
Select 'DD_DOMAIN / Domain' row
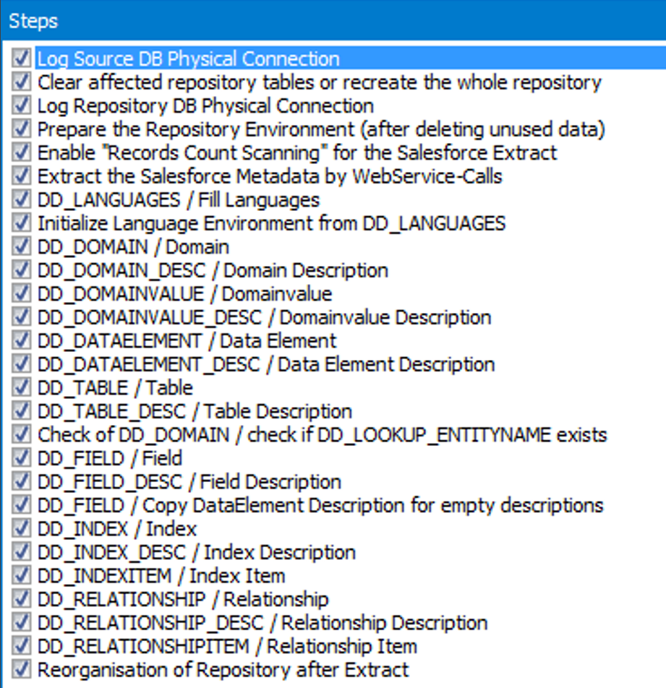[x=133, y=247]
